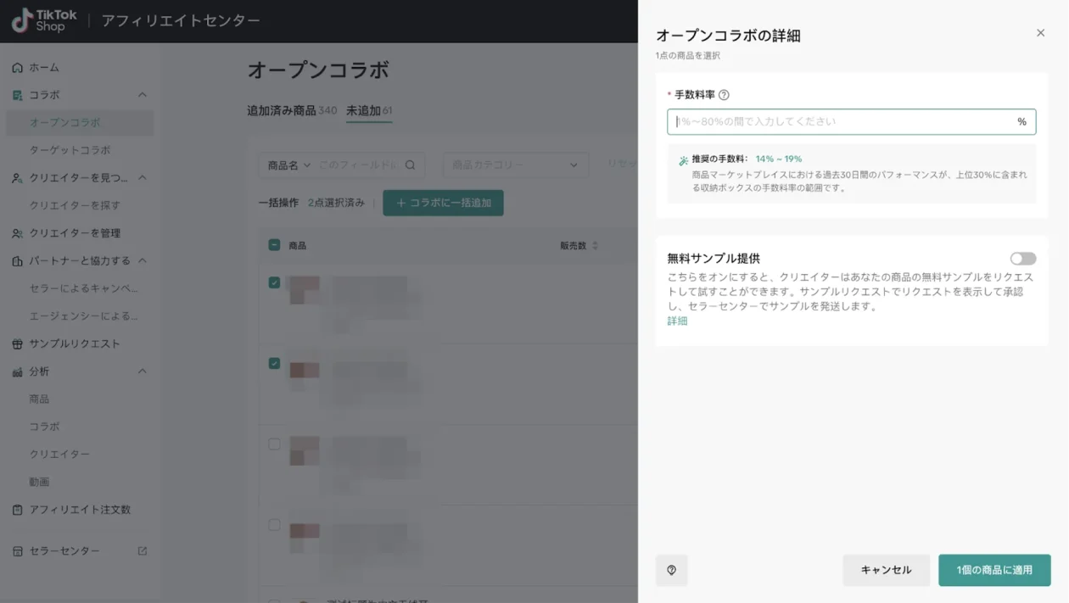
Task: Click the 手数料率 percentage input field
Action: click(x=844, y=121)
